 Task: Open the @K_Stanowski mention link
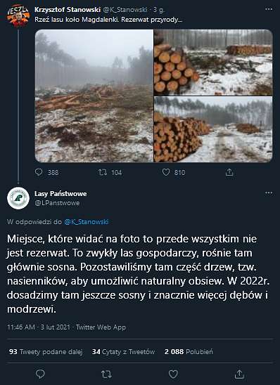87,222
